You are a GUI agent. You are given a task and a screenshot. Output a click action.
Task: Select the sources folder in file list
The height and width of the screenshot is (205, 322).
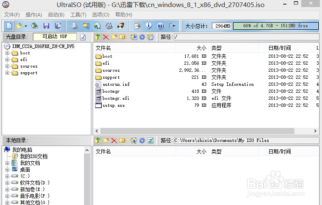click(x=111, y=70)
